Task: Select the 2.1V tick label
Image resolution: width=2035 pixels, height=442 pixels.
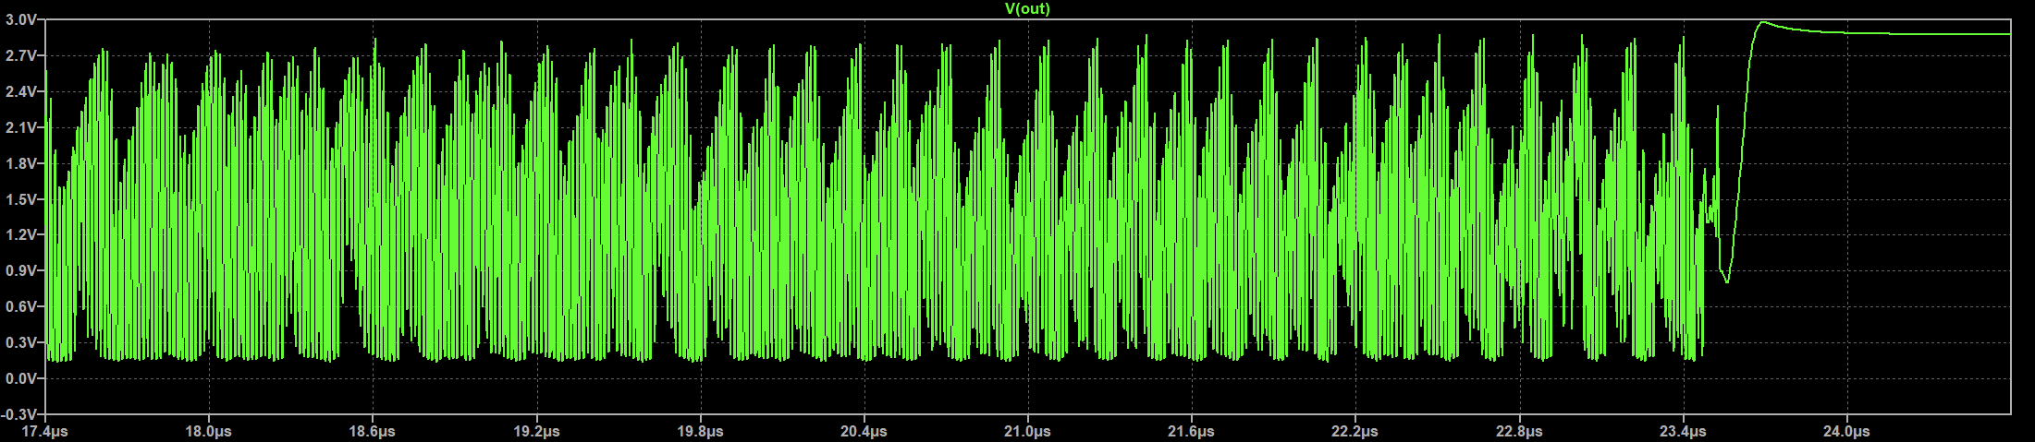Action: point(20,127)
